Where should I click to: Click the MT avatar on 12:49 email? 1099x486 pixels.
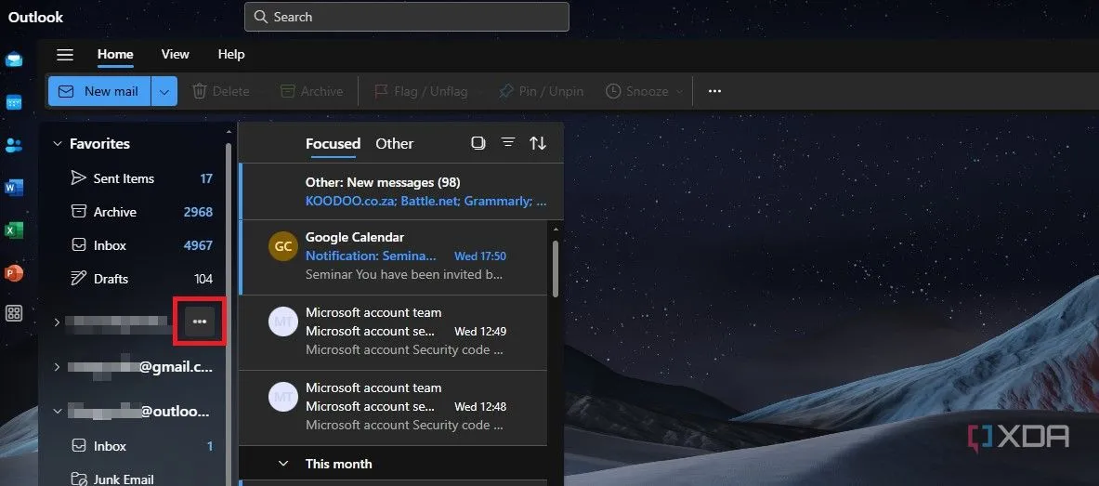click(x=283, y=322)
